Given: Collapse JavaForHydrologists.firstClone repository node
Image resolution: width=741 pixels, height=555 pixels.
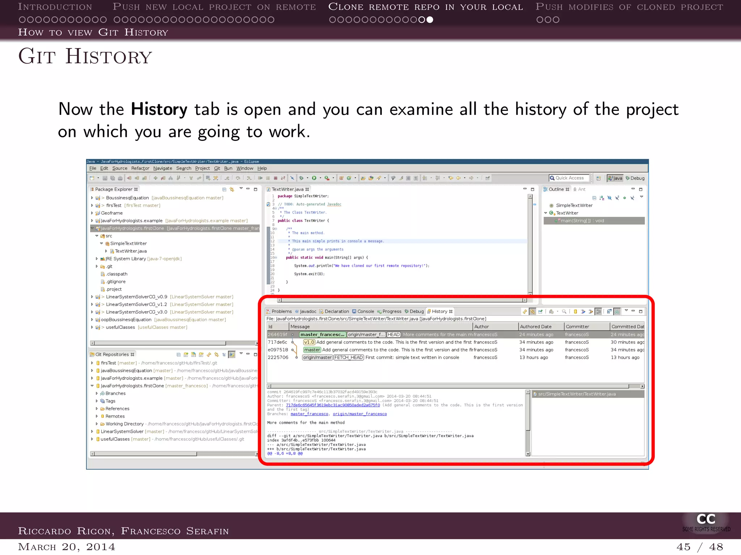Looking at the screenshot, I should point(92,386).
